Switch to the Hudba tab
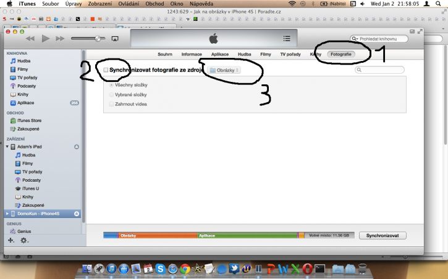448x279 pixels. [x=244, y=54]
